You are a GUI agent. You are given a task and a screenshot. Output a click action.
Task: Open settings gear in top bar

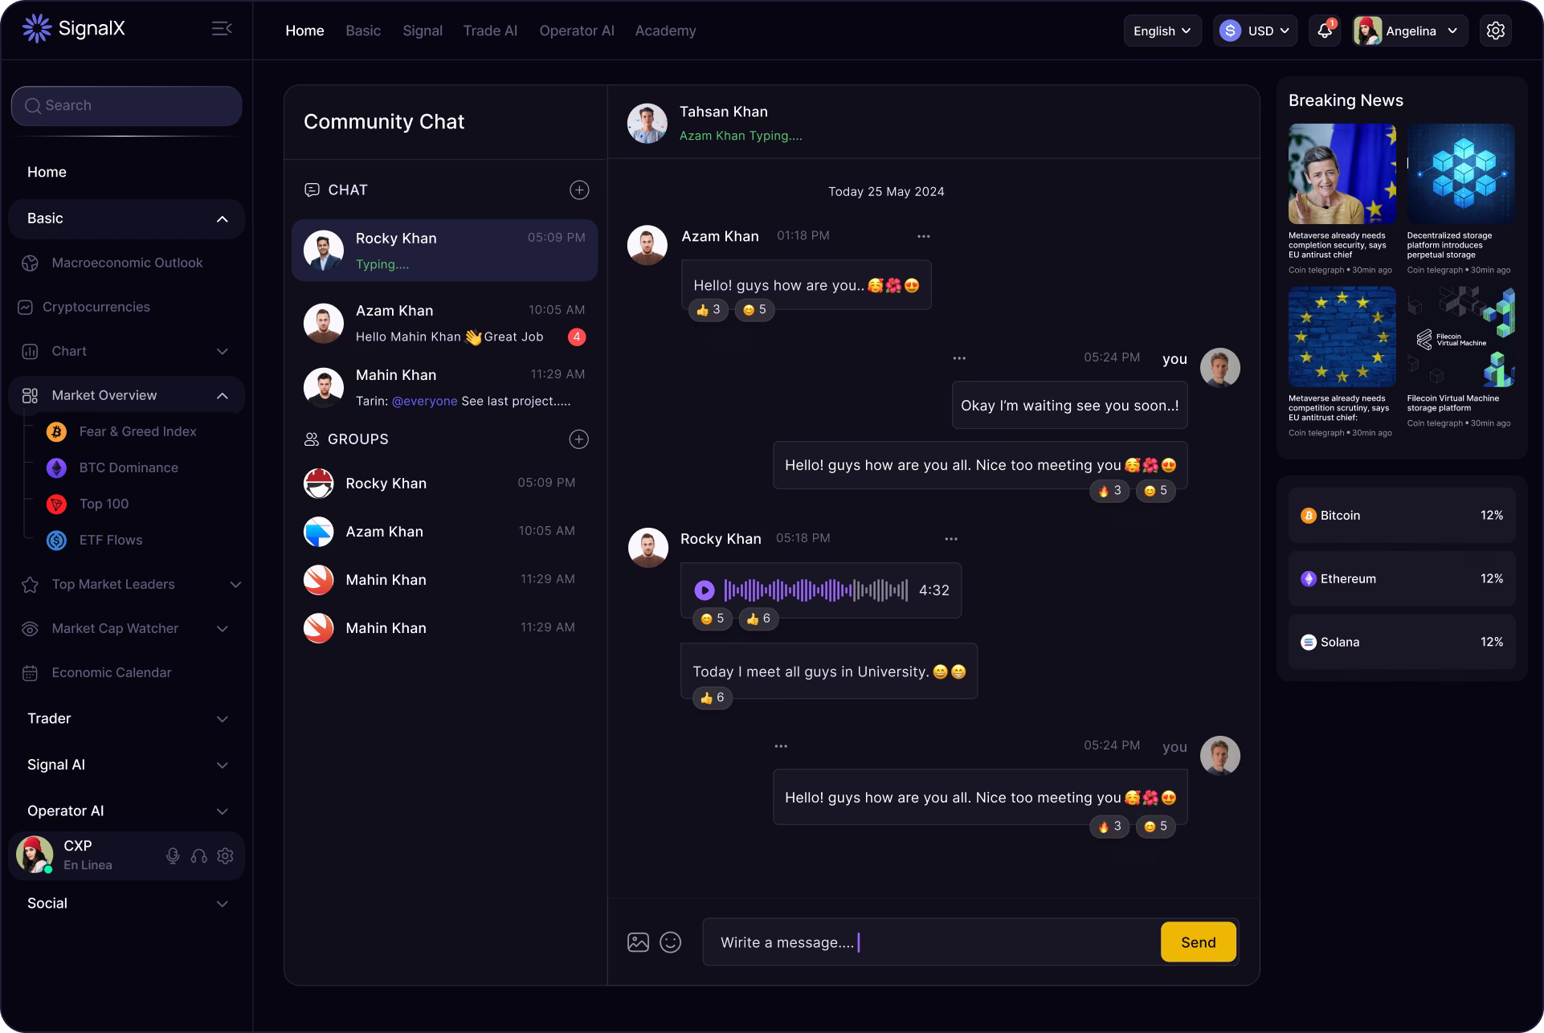pyautogui.click(x=1495, y=31)
